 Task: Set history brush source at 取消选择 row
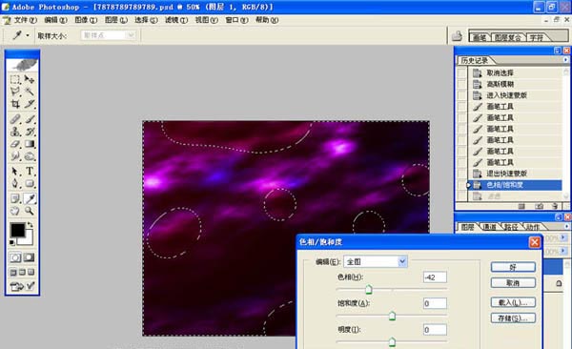(x=461, y=72)
